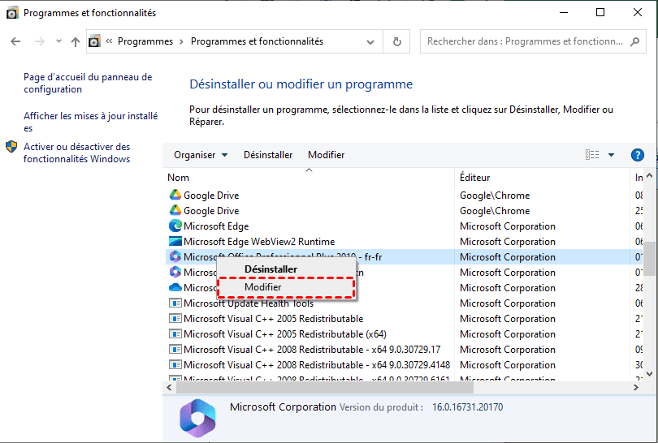Click the Windows security shield icon
Viewport: 658px width, 443px height.
11,147
